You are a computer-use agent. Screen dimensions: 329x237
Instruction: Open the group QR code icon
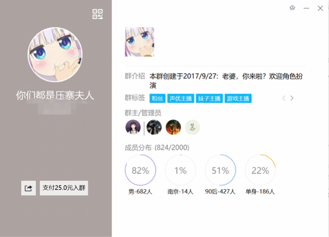97,14
